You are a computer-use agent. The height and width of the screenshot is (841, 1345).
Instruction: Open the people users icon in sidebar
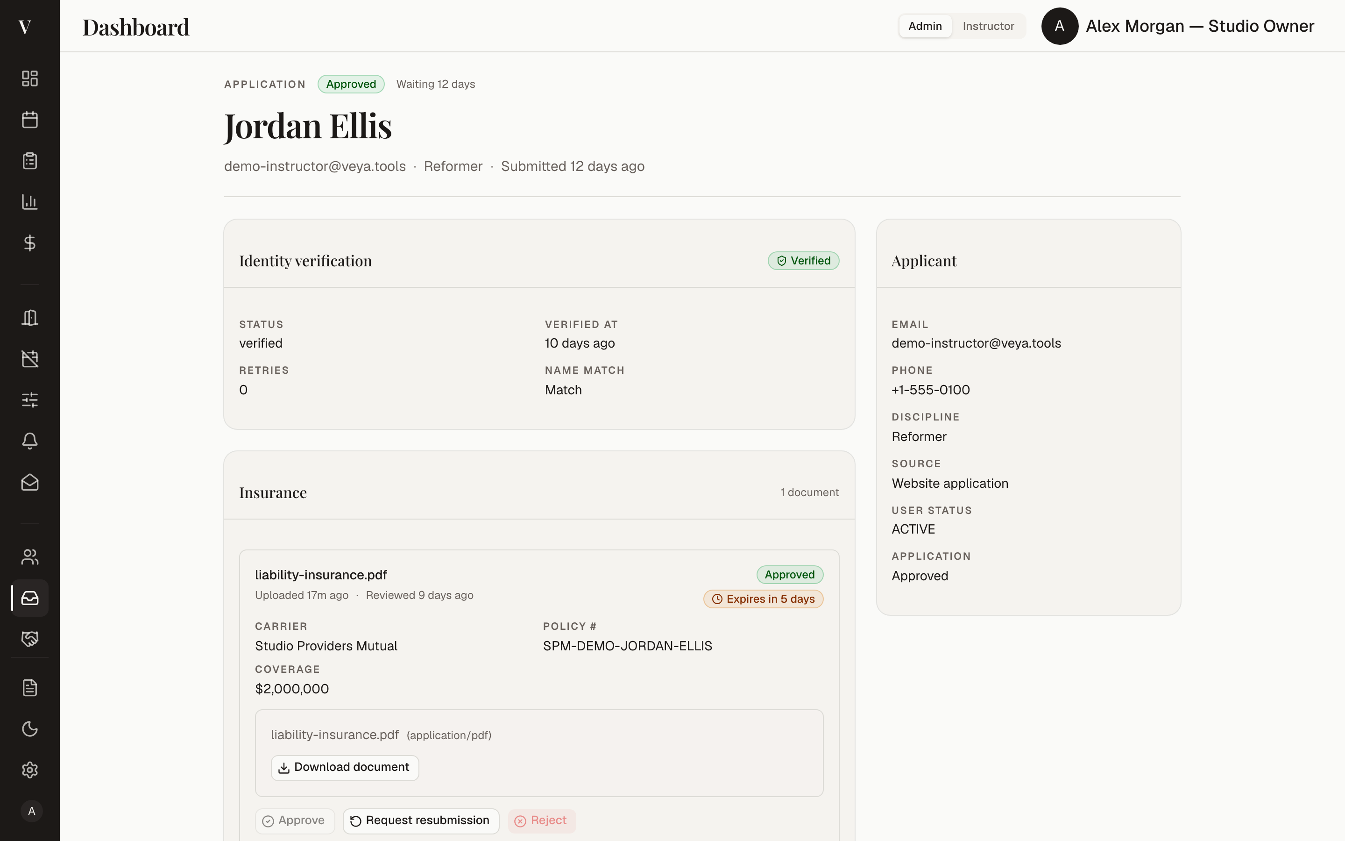[30, 557]
